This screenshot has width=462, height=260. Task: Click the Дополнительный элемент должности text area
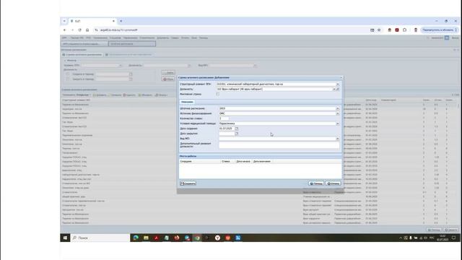click(279, 144)
